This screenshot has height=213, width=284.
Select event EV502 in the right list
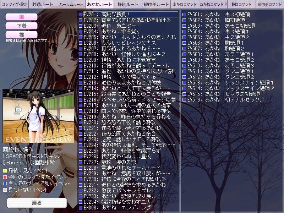[216, 20]
